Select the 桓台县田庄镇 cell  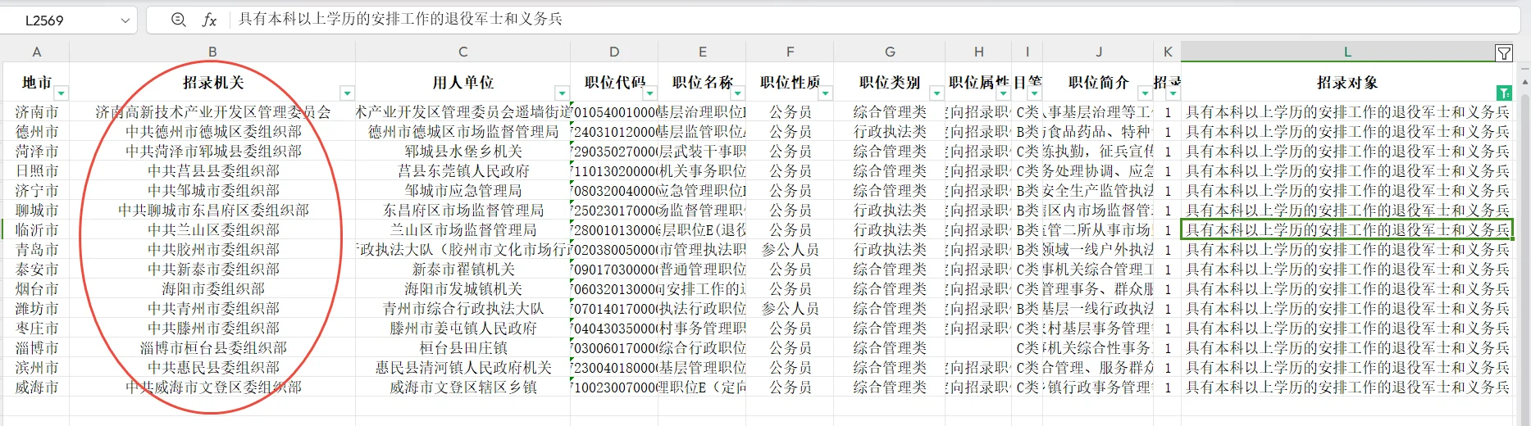point(462,348)
